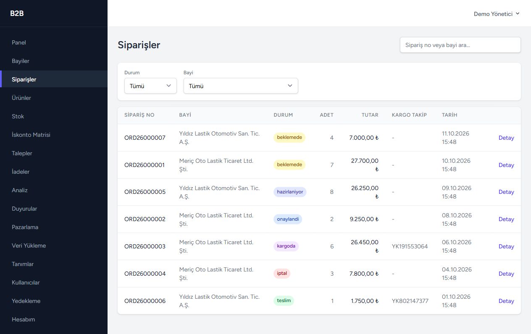The image size is (531, 334).
Task: Go to Tanımlar in the sidebar
Action: [x=54, y=264]
